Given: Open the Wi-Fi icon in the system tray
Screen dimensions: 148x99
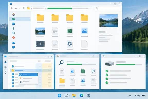Looking at the screenshot, I should point(135,95).
